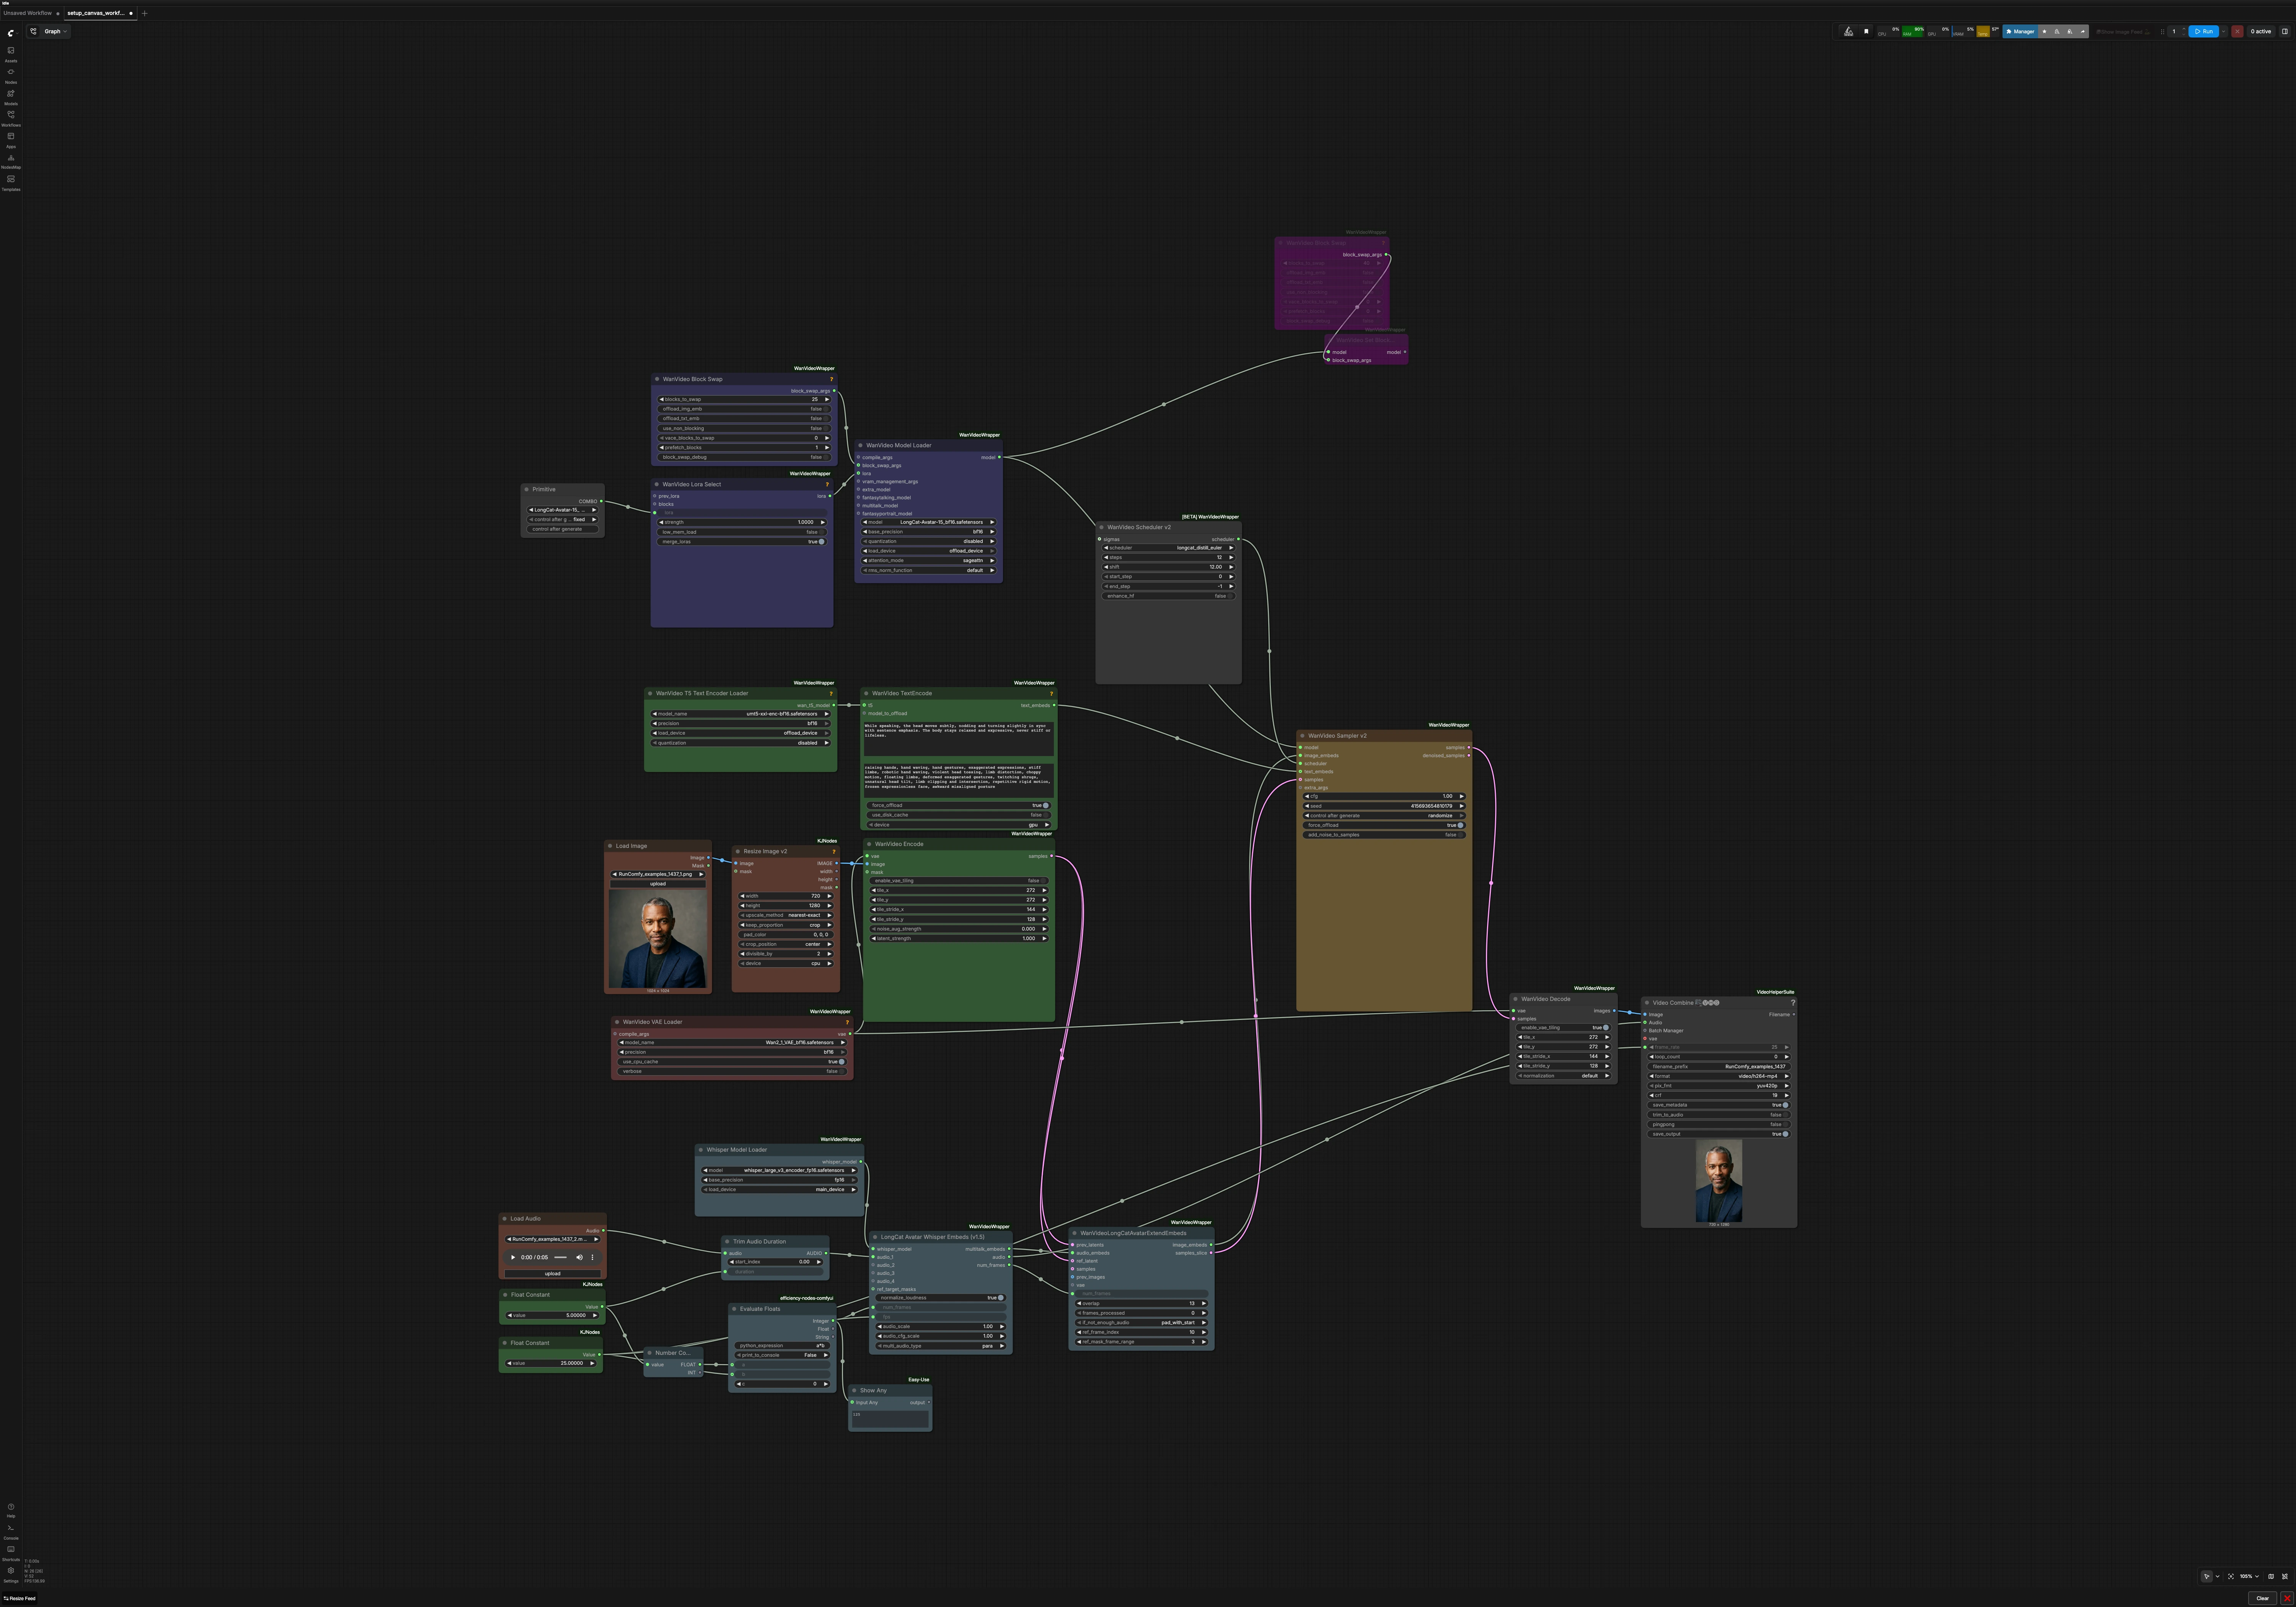The height and width of the screenshot is (1607, 2296).
Task: Toggle save_metadata in Video Combine node
Action: [1719, 1105]
